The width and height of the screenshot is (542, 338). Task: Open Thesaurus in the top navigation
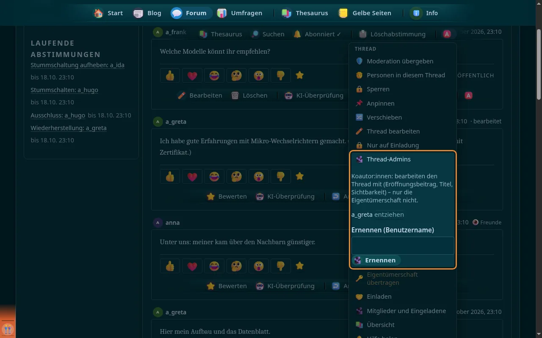(305, 13)
